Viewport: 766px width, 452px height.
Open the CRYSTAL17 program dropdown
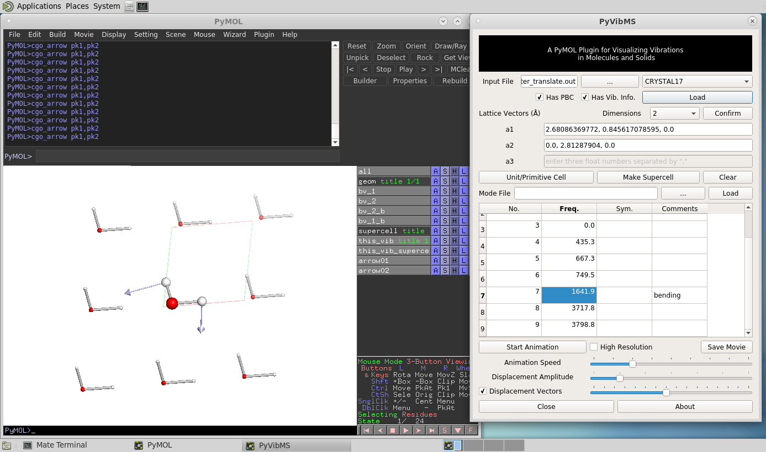coord(697,82)
